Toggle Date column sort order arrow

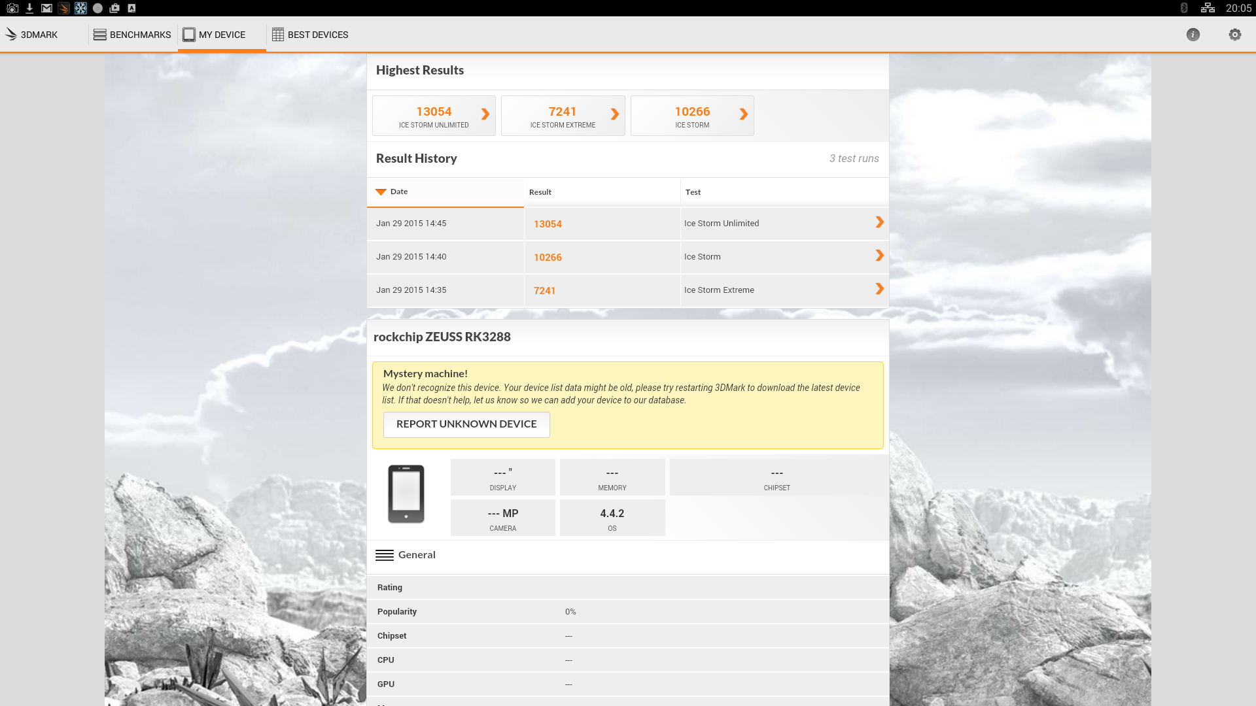(381, 192)
